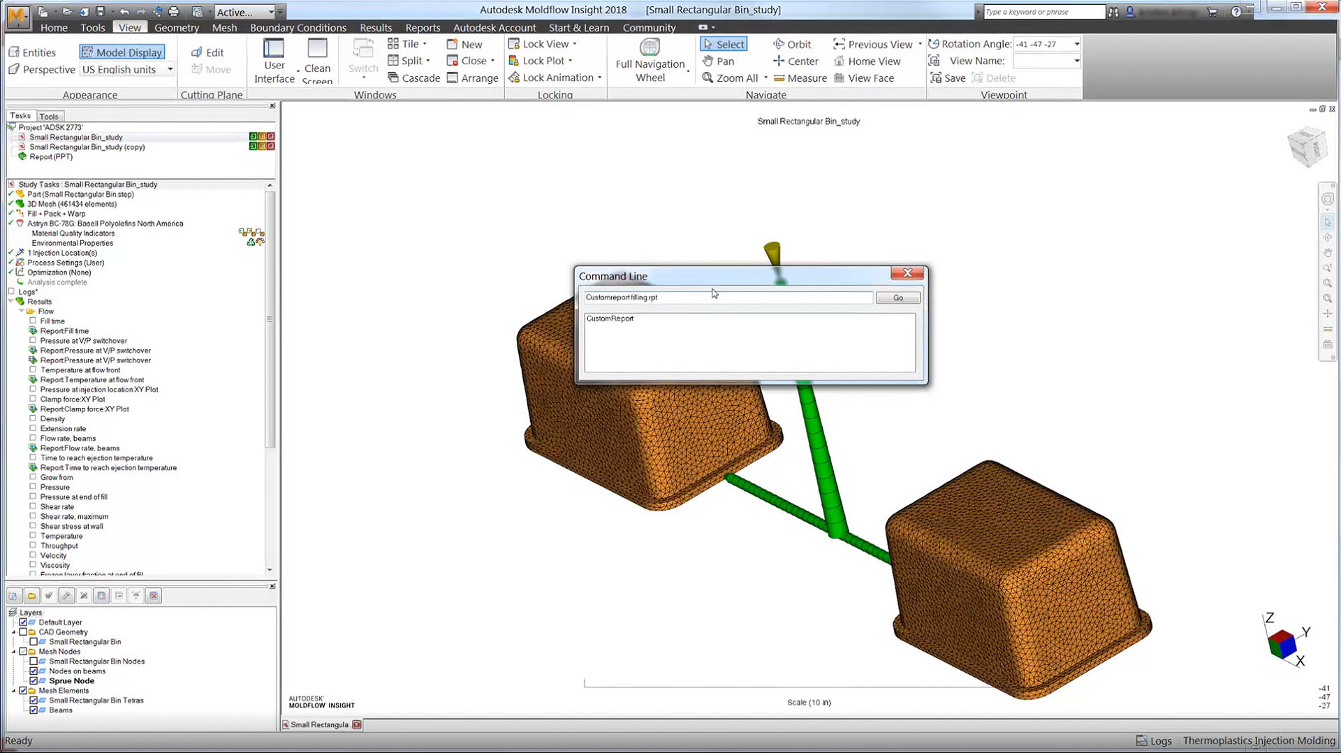Click into the Command Line input field

[x=728, y=298]
